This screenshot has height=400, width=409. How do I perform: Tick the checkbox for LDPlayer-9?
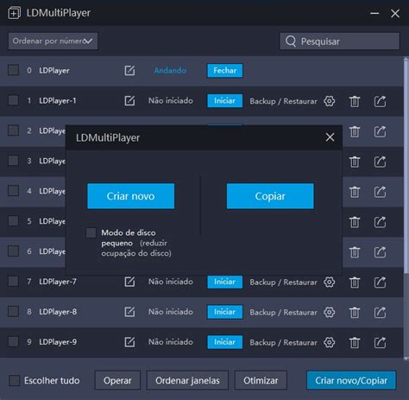(13, 341)
